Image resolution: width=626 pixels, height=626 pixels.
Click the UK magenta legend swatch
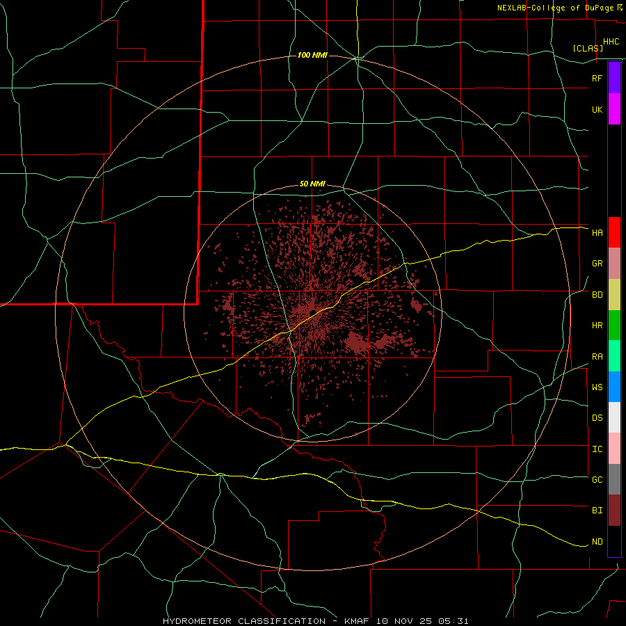pos(614,109)
